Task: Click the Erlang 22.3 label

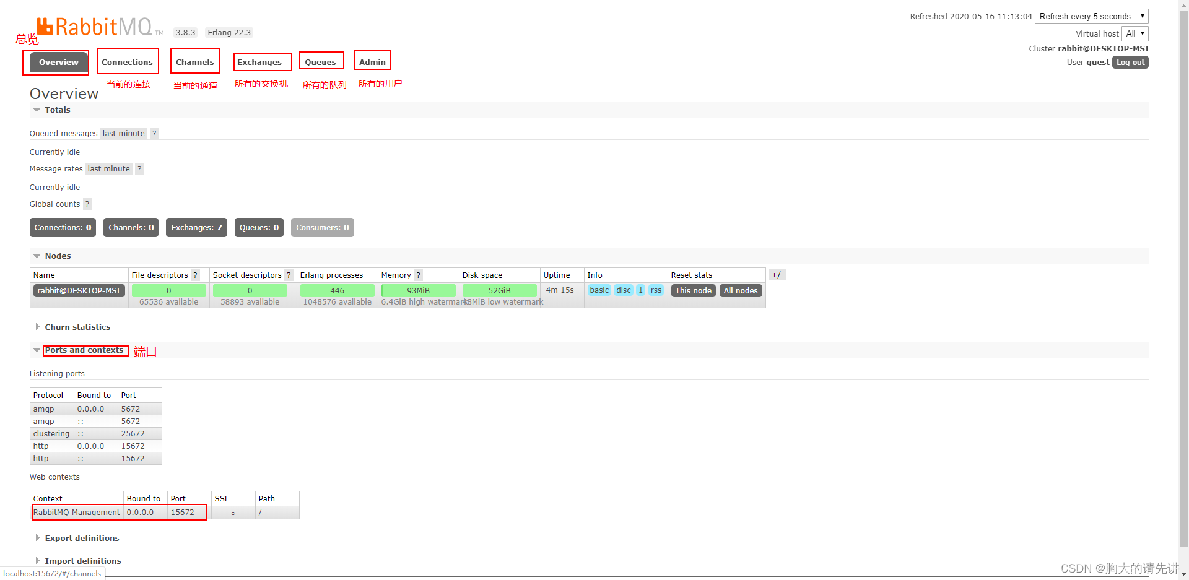Action: pos(229,32)
